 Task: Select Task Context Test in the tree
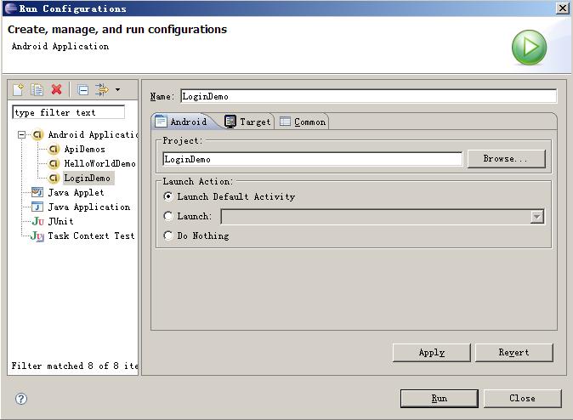click(x=91, y=236)
